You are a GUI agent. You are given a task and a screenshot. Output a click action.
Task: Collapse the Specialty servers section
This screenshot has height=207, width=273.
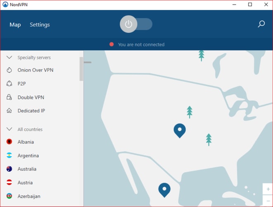pos(9,58)
